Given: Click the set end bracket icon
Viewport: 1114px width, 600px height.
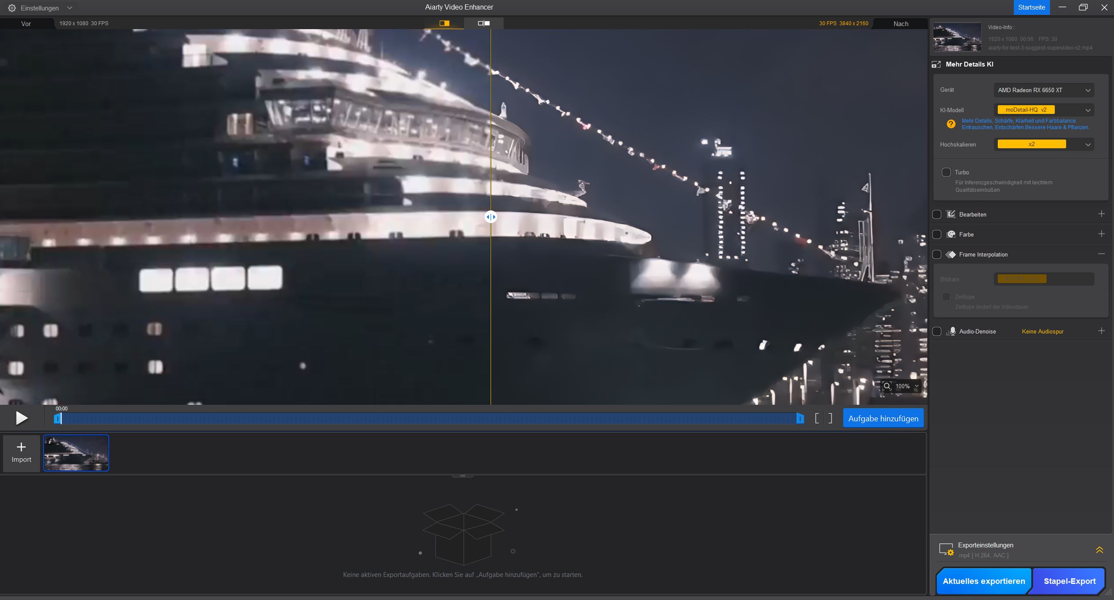Looking at the screenshot, I should (830, 418).
